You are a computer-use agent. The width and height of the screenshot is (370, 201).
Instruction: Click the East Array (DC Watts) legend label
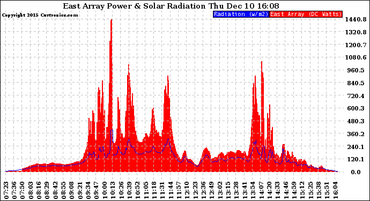tap(306, 14)
